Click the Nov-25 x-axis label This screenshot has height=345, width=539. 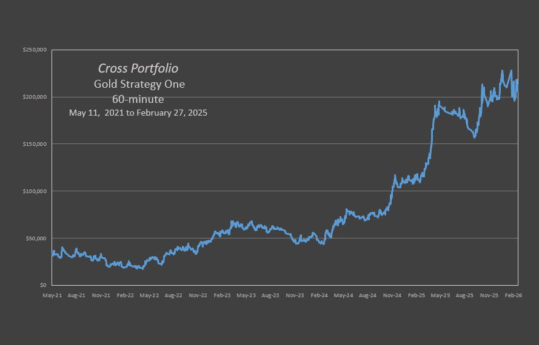click(489, 295)
